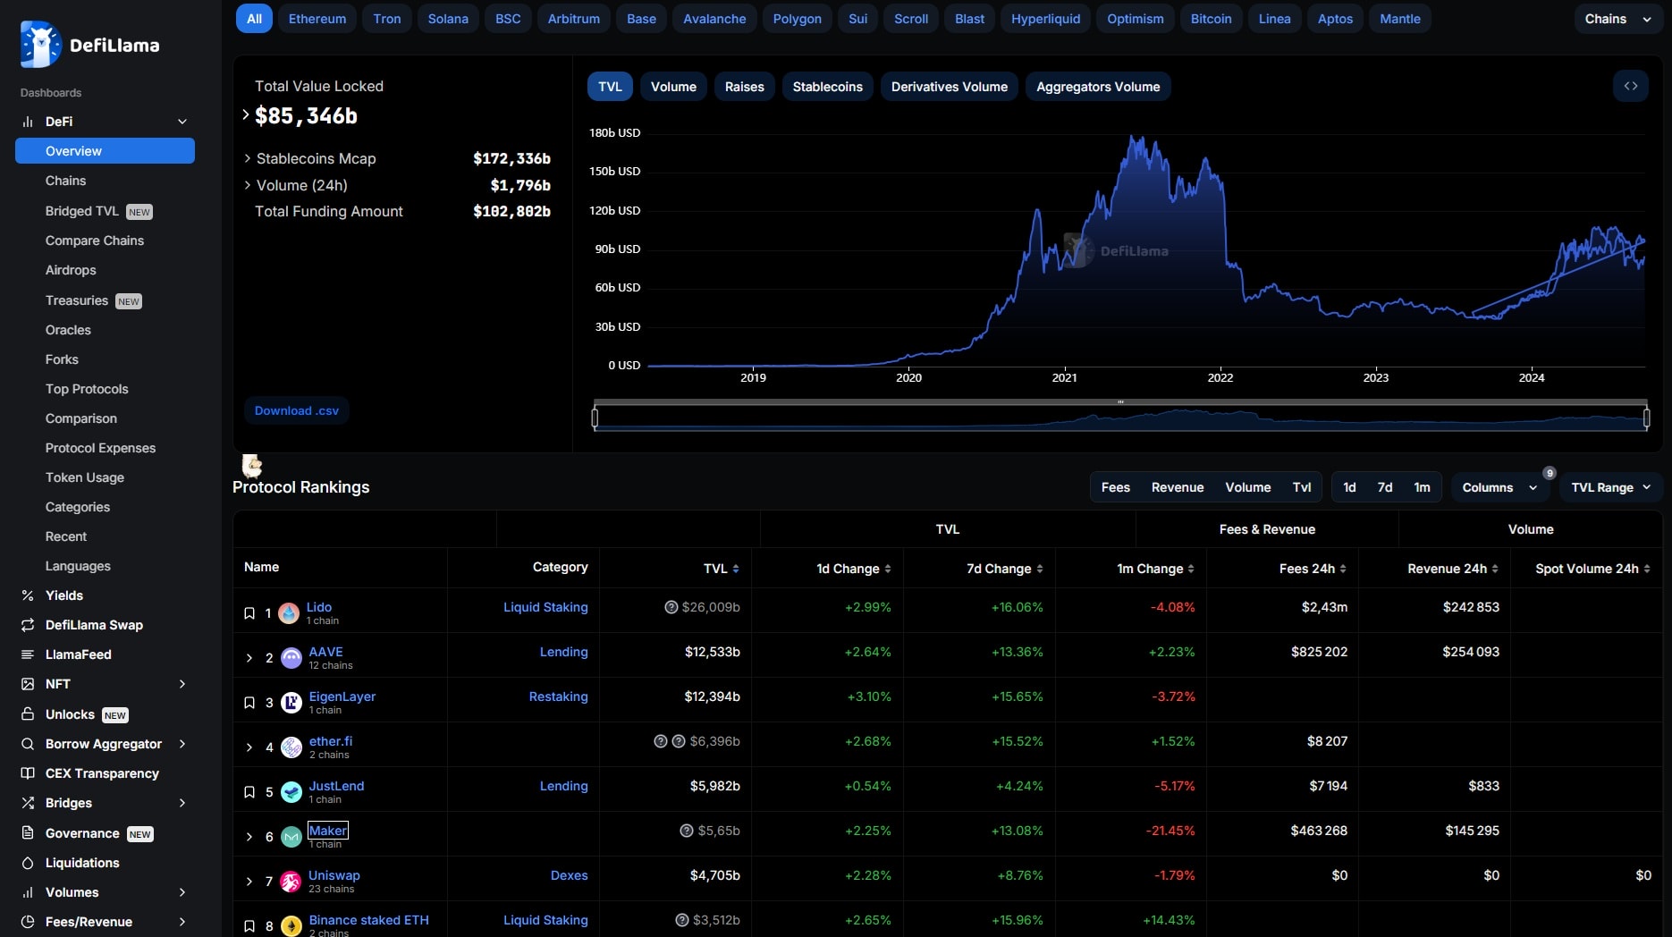Viewport: 1672px width, 937px height.
Task: Open the Uniswap protocol link
Action: (x=334, y=875)
